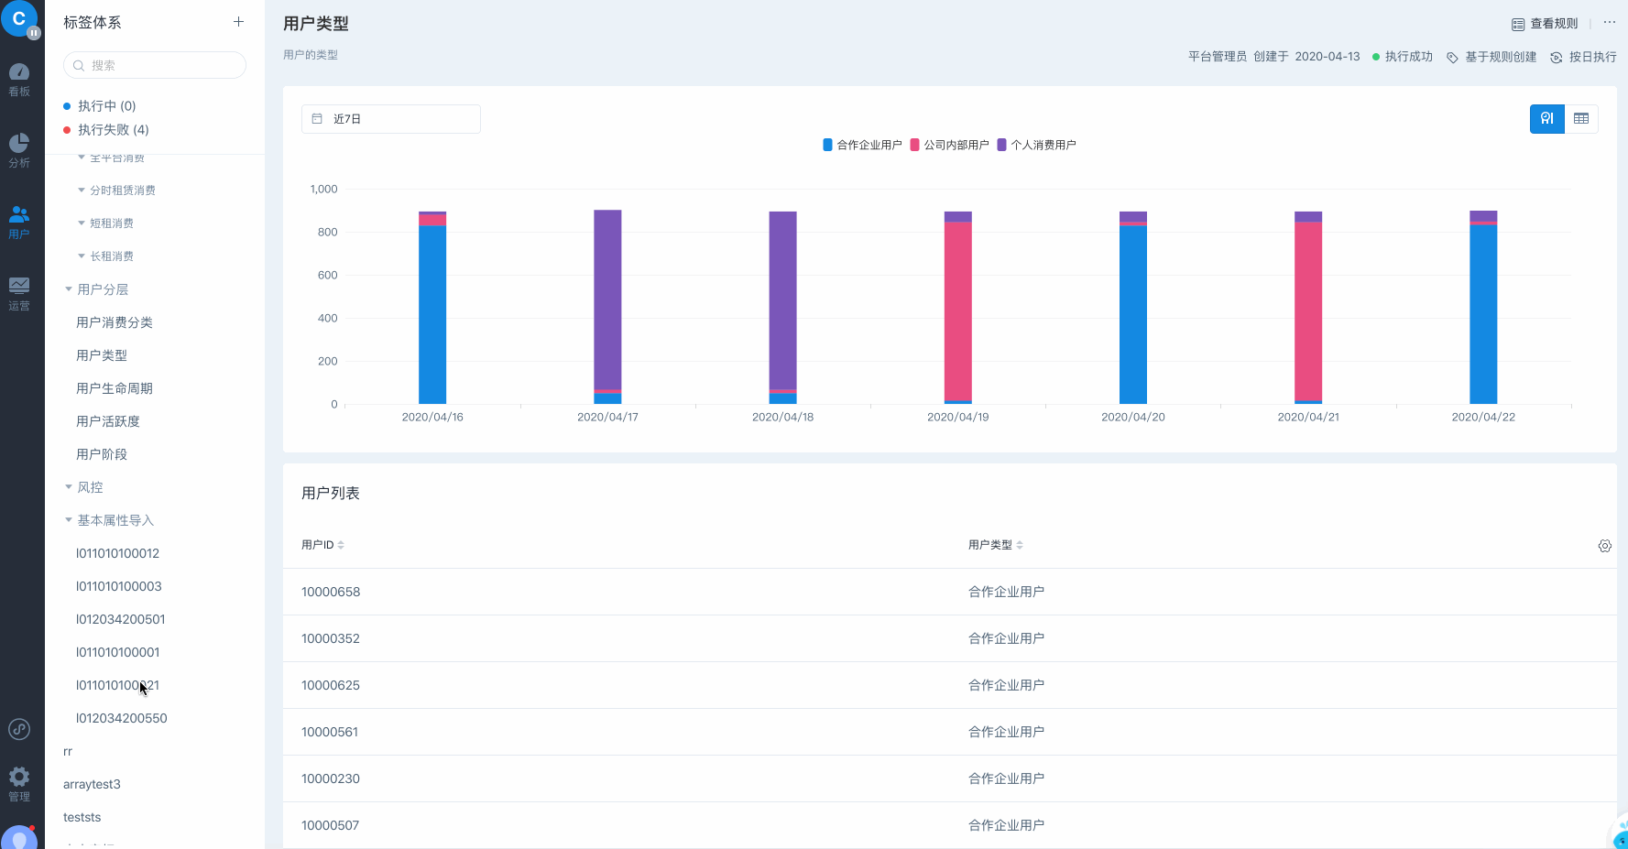Select the rr tag
The width and height of the screenshot is (1628, 849).
pos(68,751)
